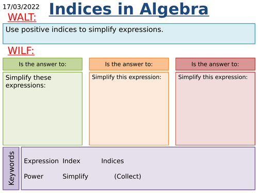
Task: Click the green 'Simplify these expressions:' box
Action: 42,109
